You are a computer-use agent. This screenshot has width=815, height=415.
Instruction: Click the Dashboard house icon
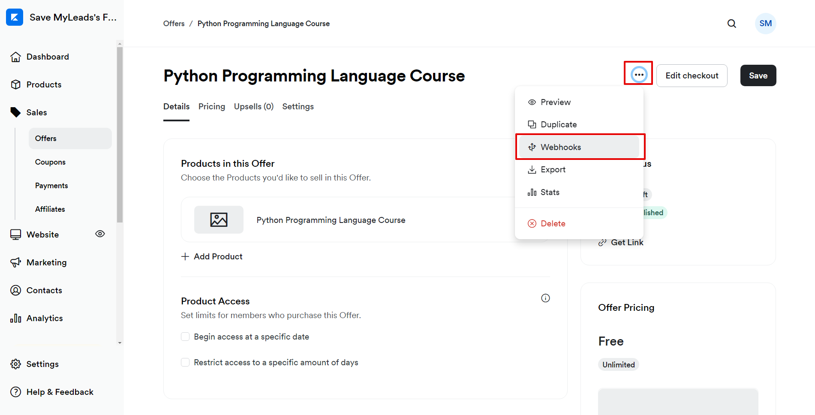point(16,57)
